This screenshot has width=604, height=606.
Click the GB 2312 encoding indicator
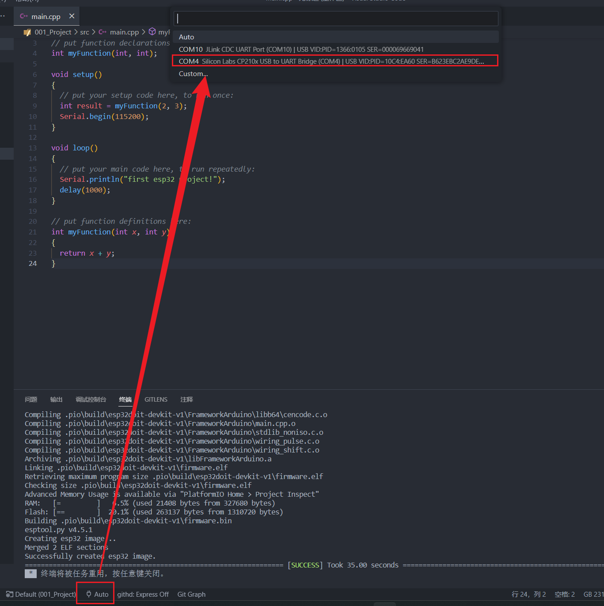(593, 594)
